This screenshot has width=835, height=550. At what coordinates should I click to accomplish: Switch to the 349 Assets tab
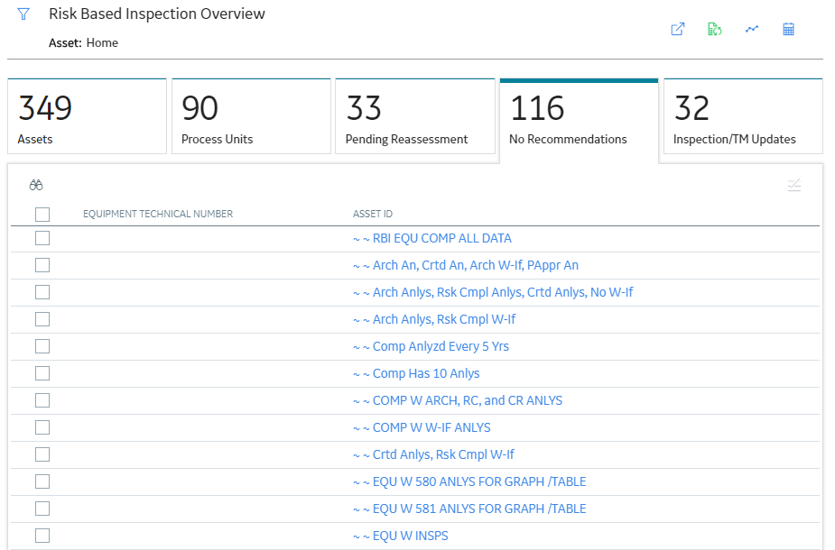coord(88,116)
